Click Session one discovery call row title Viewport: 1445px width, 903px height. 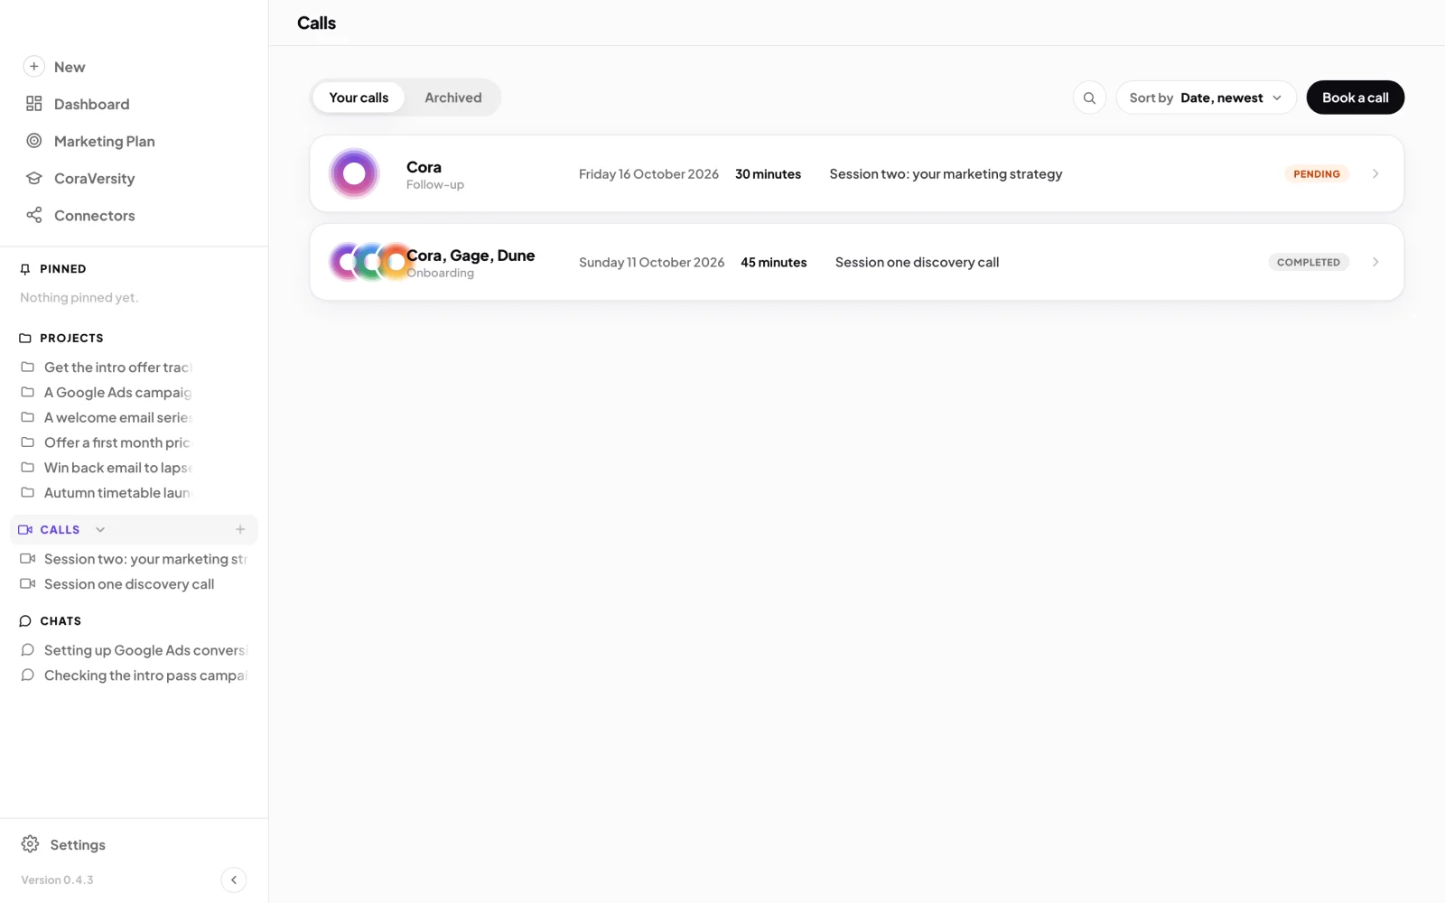917,262
